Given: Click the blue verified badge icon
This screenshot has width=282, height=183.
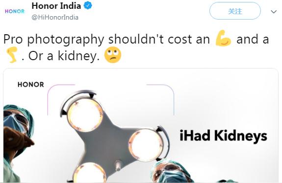Looking at the screenshot, I should [88, 5].
